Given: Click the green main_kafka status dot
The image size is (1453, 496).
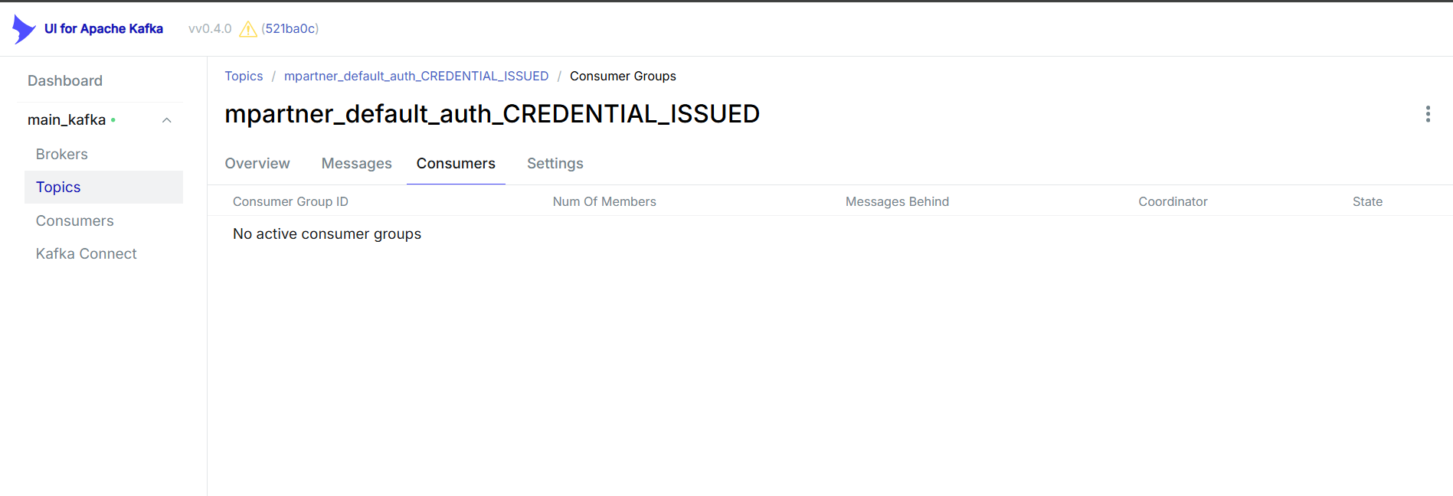Looking at the screenshot, I should point(113,120).
